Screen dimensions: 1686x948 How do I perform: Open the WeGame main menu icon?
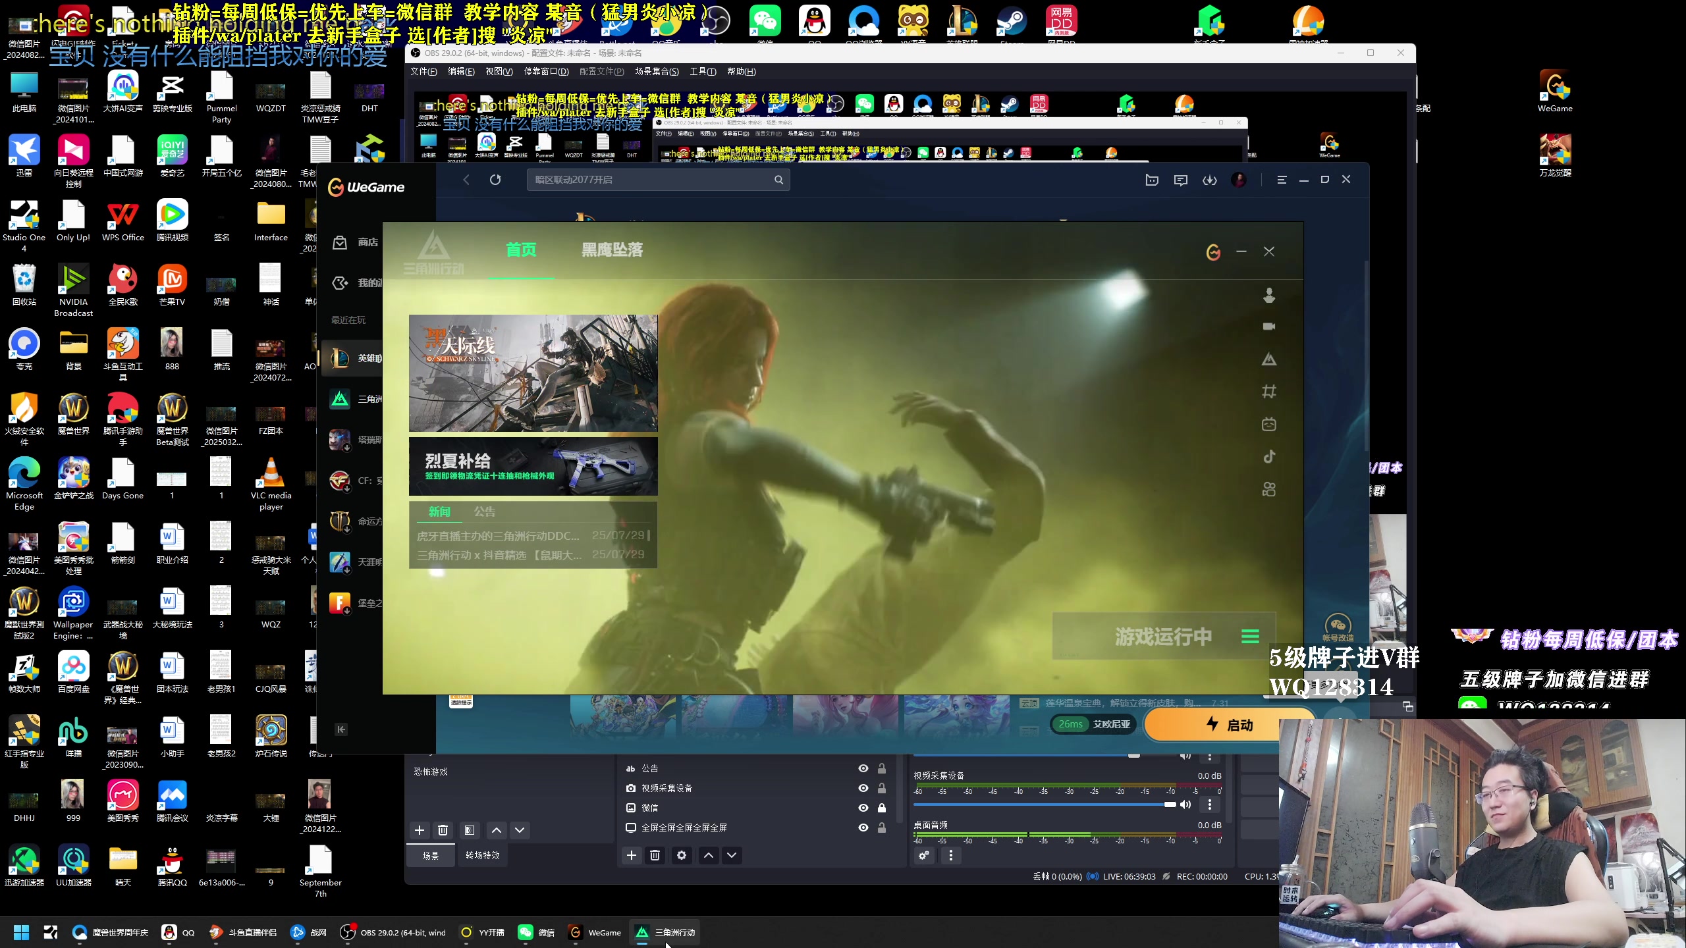coord(1282,180)
